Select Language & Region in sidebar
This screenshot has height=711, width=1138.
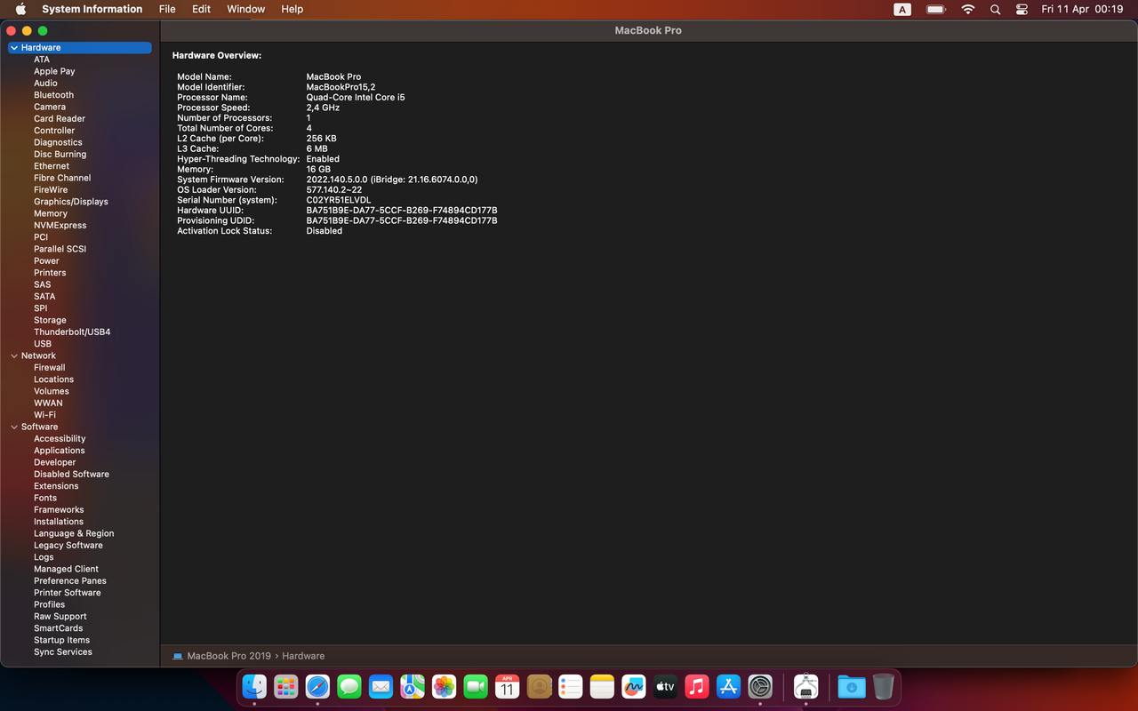(x=74, y=534)
